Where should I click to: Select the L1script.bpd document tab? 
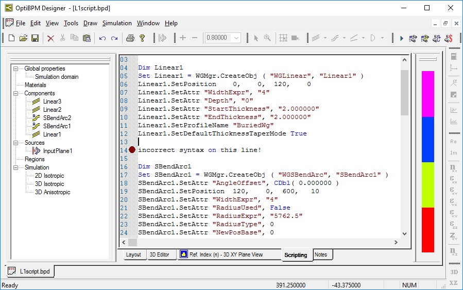(x=30, y=271)
